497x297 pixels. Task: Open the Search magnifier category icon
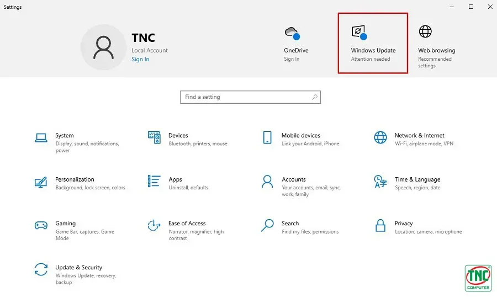(x=267, y=225)
